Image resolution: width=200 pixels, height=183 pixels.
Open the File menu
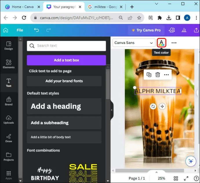[20, 30]
